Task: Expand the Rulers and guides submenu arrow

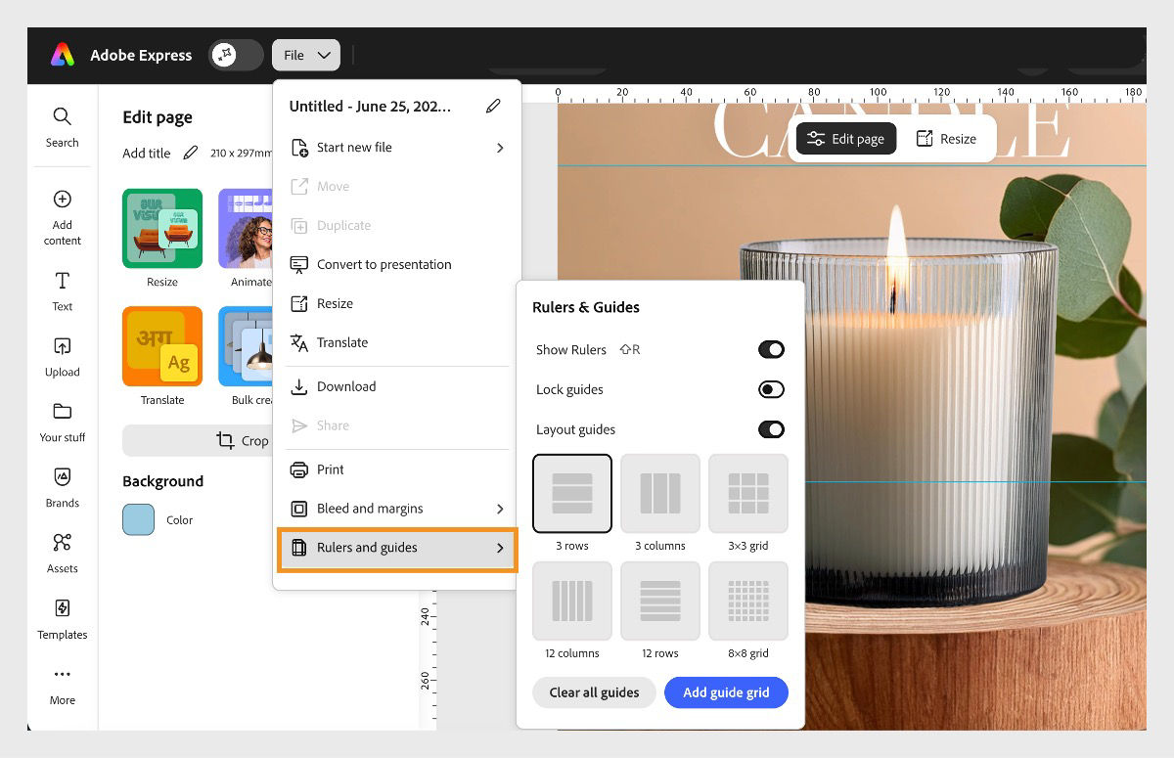Action: point(500,548)
